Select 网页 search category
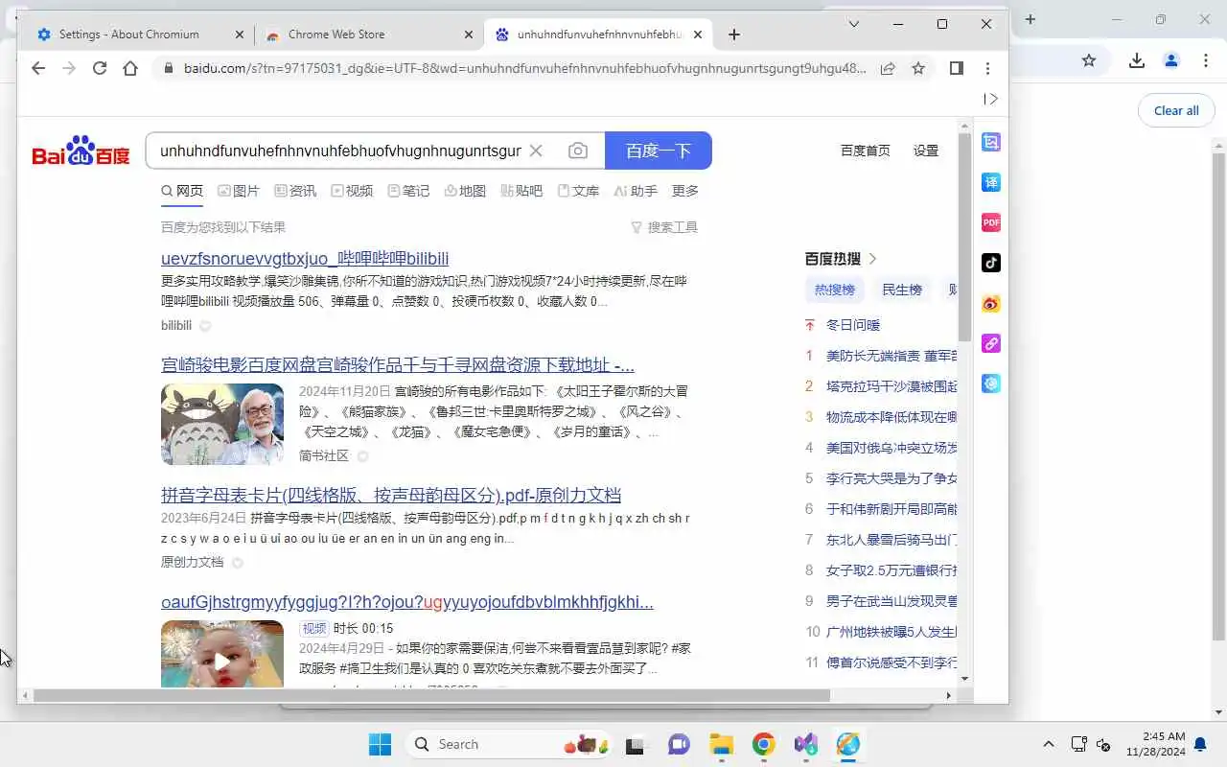 click(182, 191)
